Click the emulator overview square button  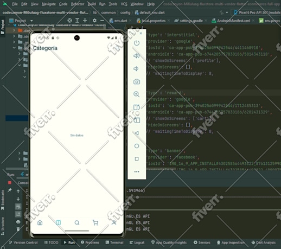pos(137,159)
